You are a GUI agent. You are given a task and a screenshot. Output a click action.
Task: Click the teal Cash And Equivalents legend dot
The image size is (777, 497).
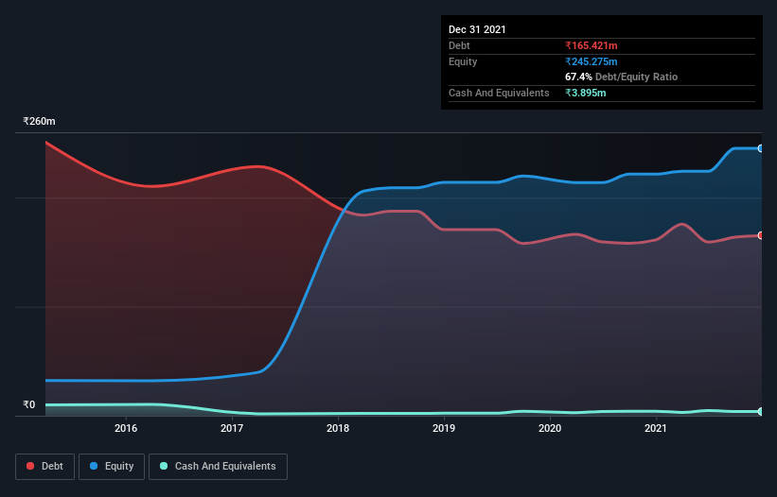[x=164, y=466]
